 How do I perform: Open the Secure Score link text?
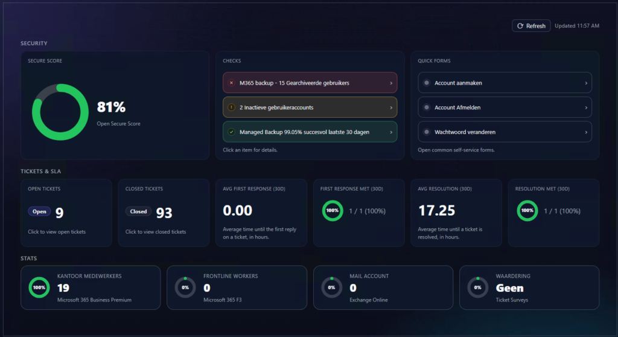(x=119, y=124)
